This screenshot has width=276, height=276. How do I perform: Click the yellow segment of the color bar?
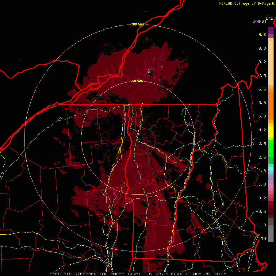pos(271,131)
